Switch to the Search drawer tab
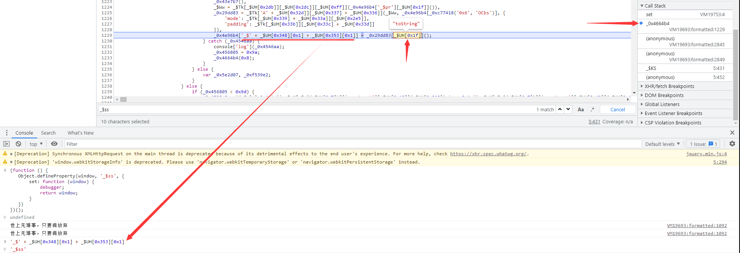This screenshot has height=253, width=740. 48,133
